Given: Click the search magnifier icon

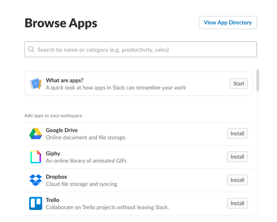Looking at the screenshot, I should pyautogui.click(x=31, y=49).
